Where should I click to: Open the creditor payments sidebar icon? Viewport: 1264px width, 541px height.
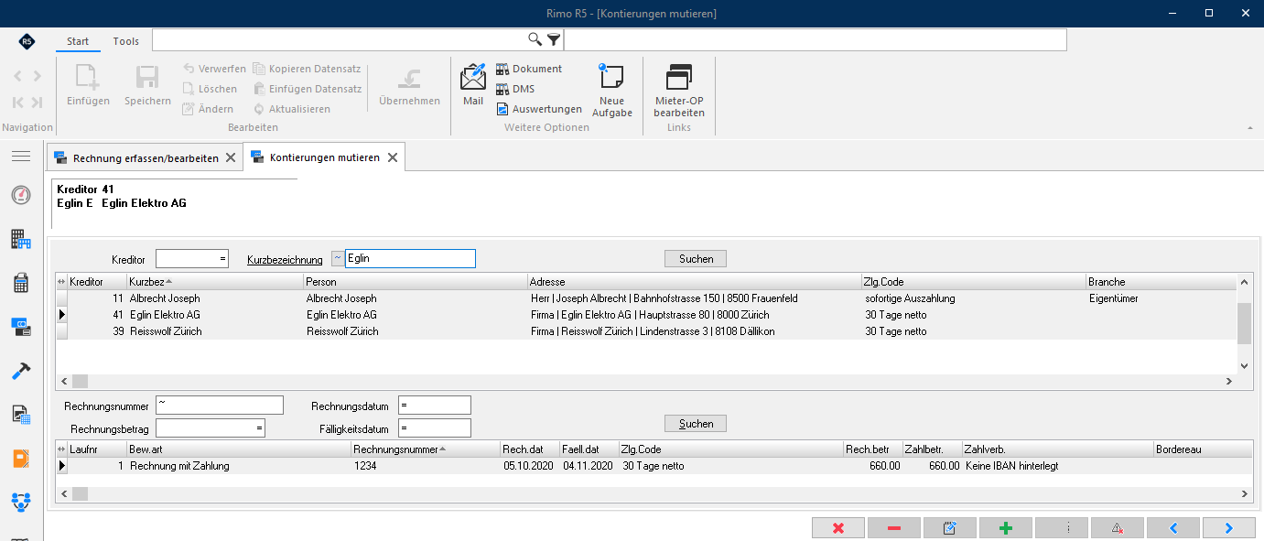[21, 327]
